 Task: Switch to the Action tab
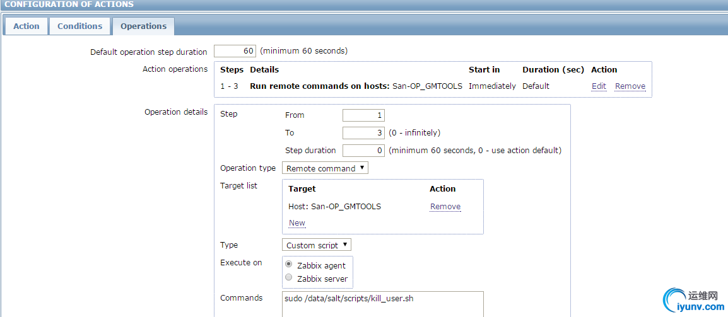coord(26,26)
